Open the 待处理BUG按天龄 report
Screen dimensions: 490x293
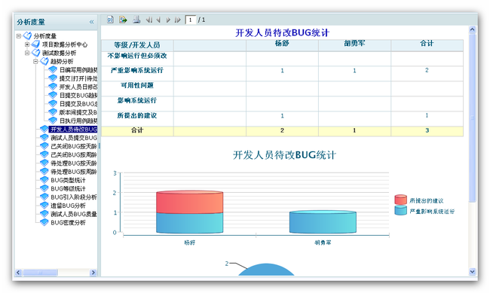74,163
